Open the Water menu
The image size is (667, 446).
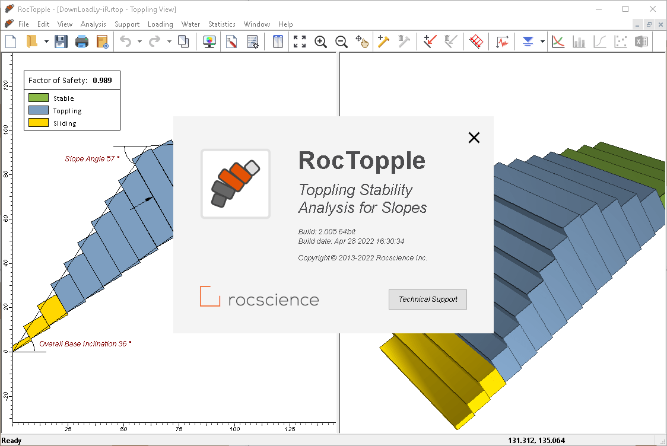click(x=190, y=24)
